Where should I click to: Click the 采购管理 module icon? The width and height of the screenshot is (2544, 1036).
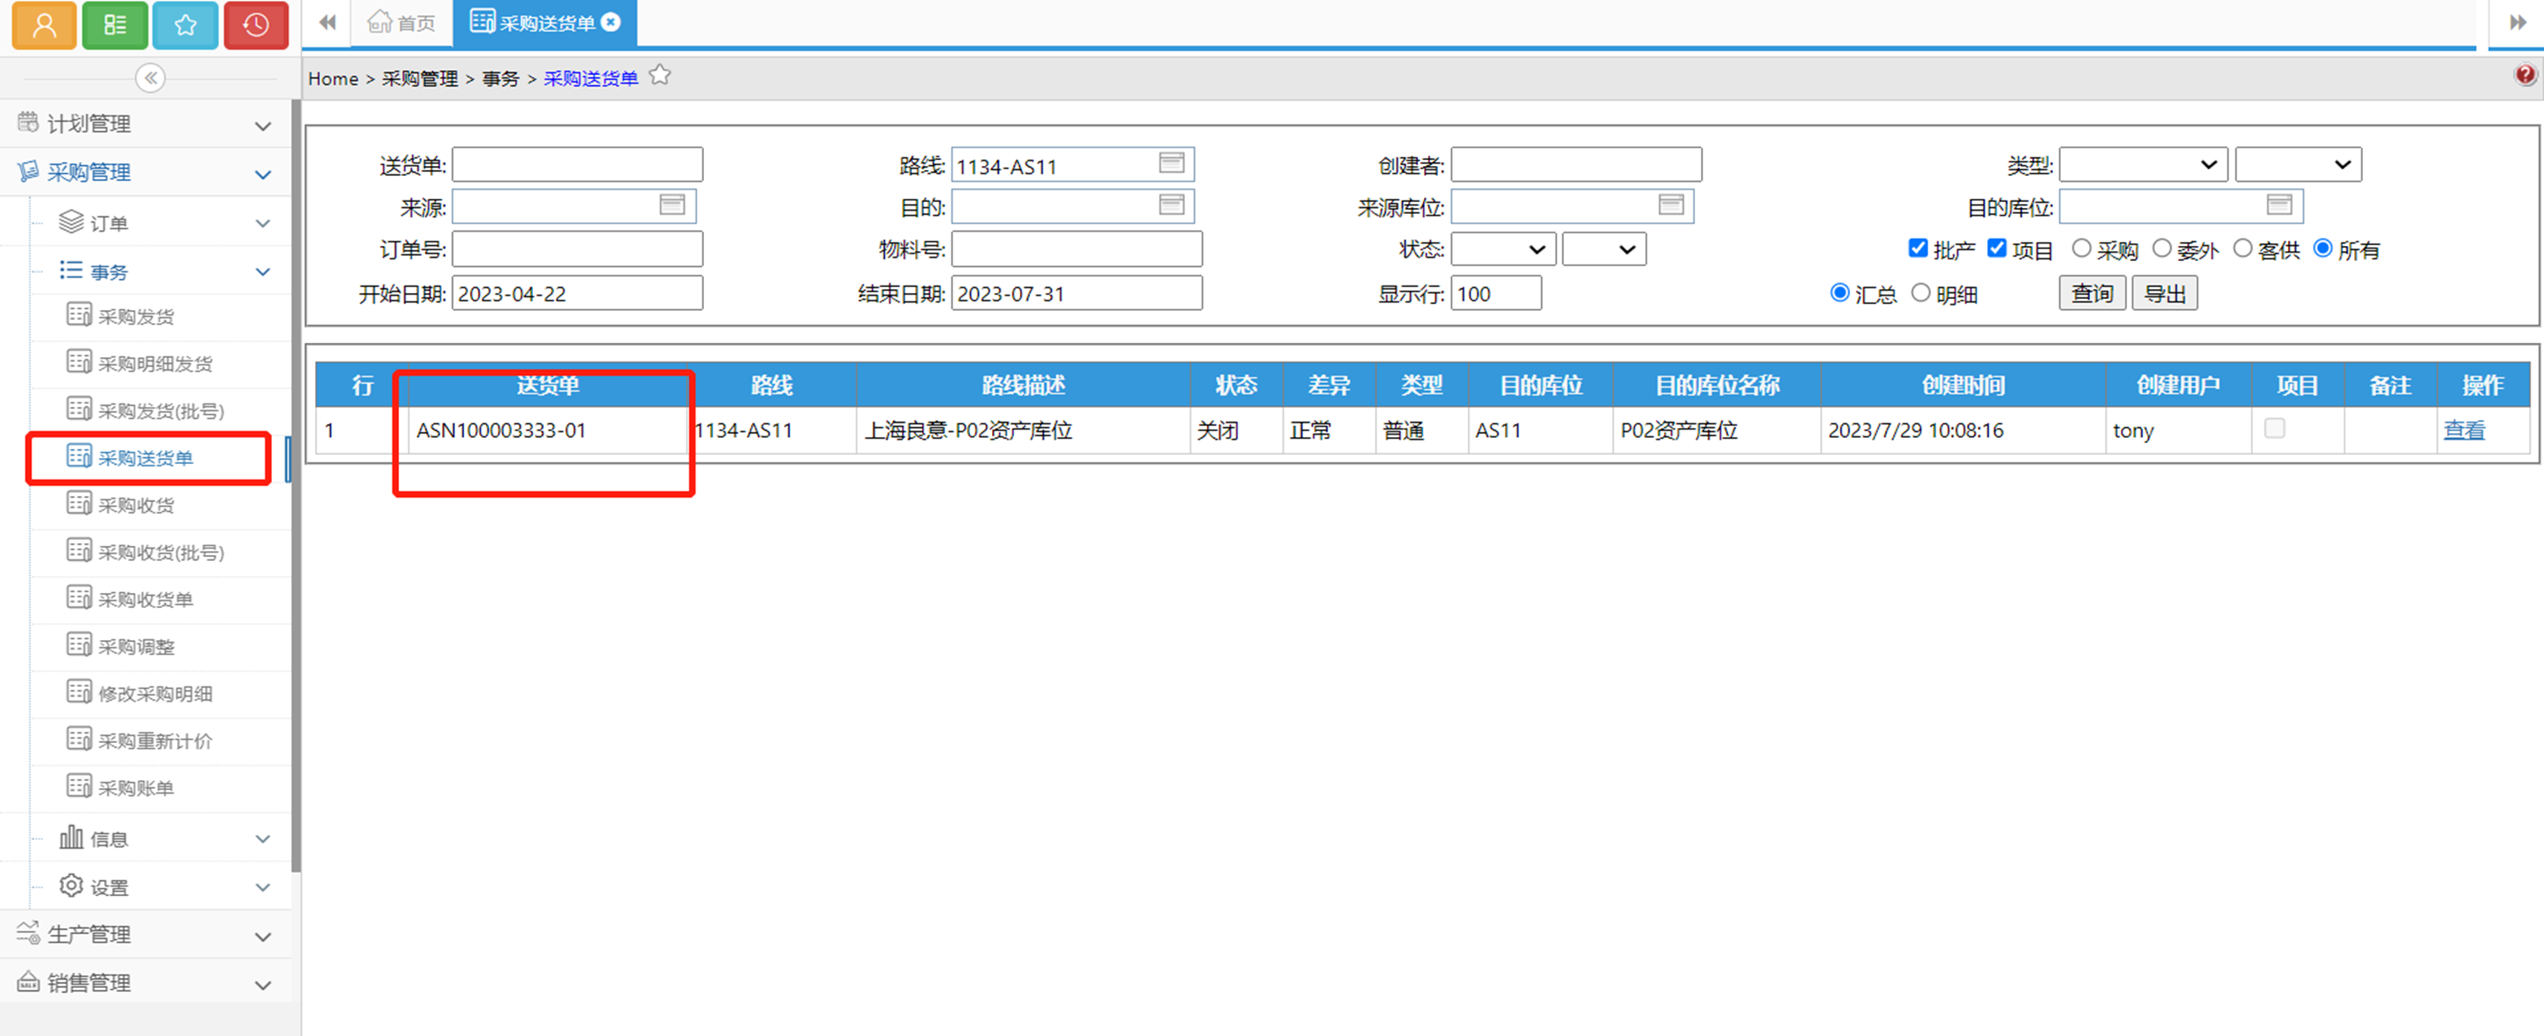[28, 171]
